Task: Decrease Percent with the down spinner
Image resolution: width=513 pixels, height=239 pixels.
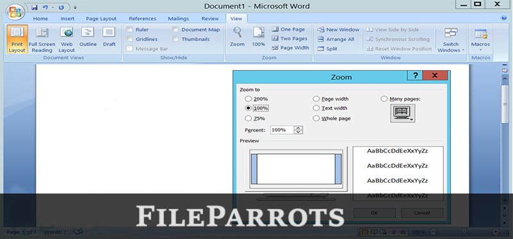Action: (298, 132)
